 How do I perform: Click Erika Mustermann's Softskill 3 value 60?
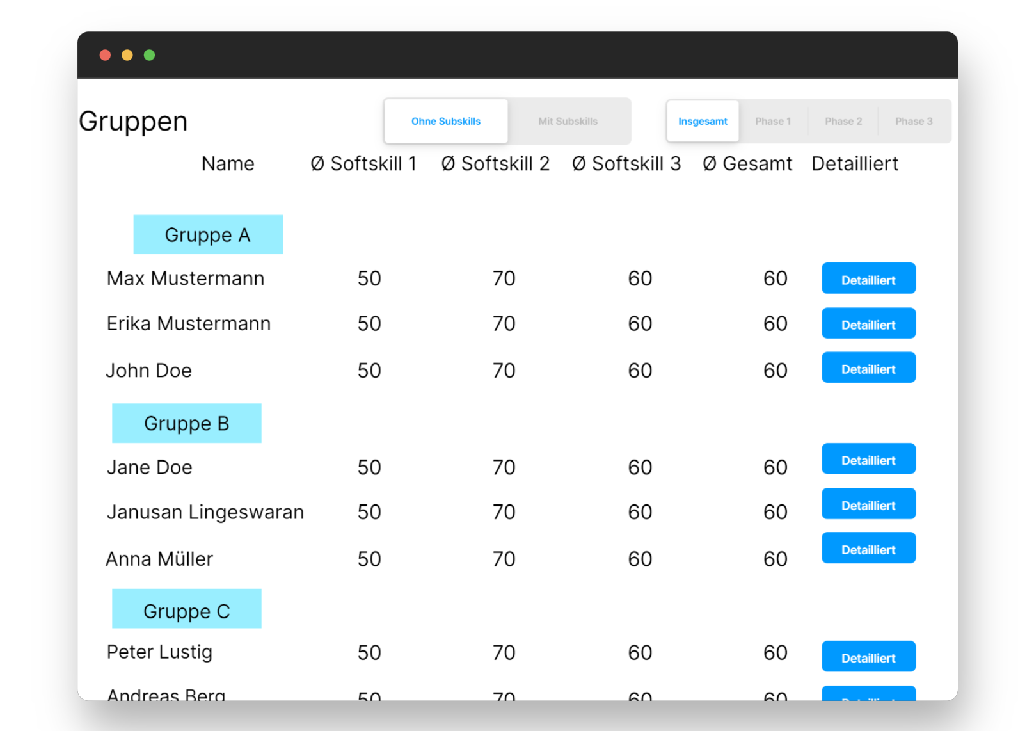coord(640,324)
